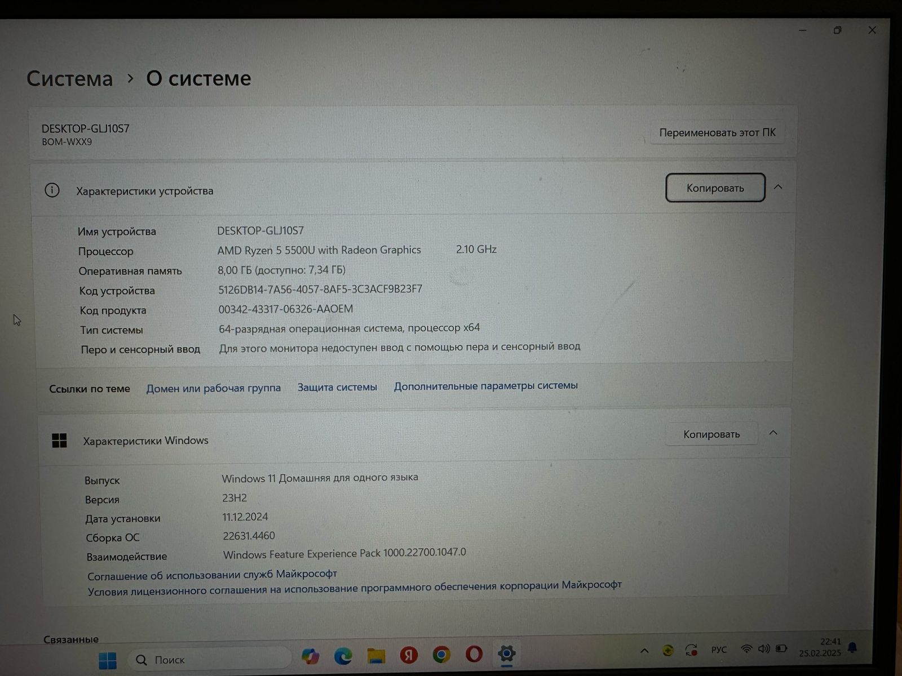This screenshot has width=902, height=676.
Task: Open the Windows Start menu
Action: click(107, 660)
